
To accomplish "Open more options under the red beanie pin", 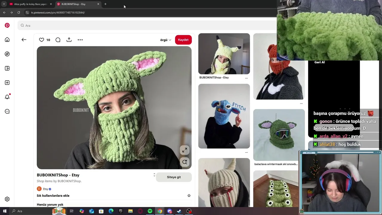I will pos(301,103).
